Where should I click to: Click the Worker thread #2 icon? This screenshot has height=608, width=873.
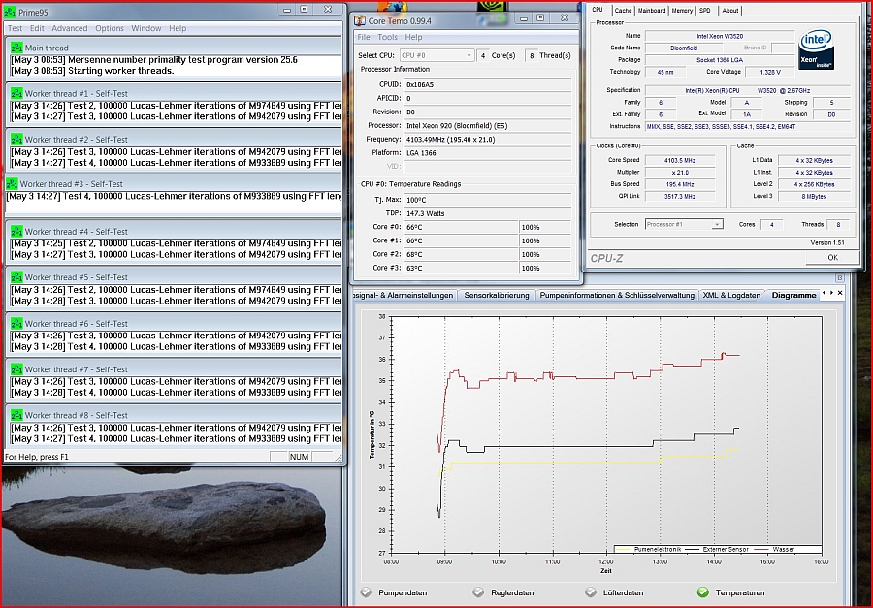[16, 140]
